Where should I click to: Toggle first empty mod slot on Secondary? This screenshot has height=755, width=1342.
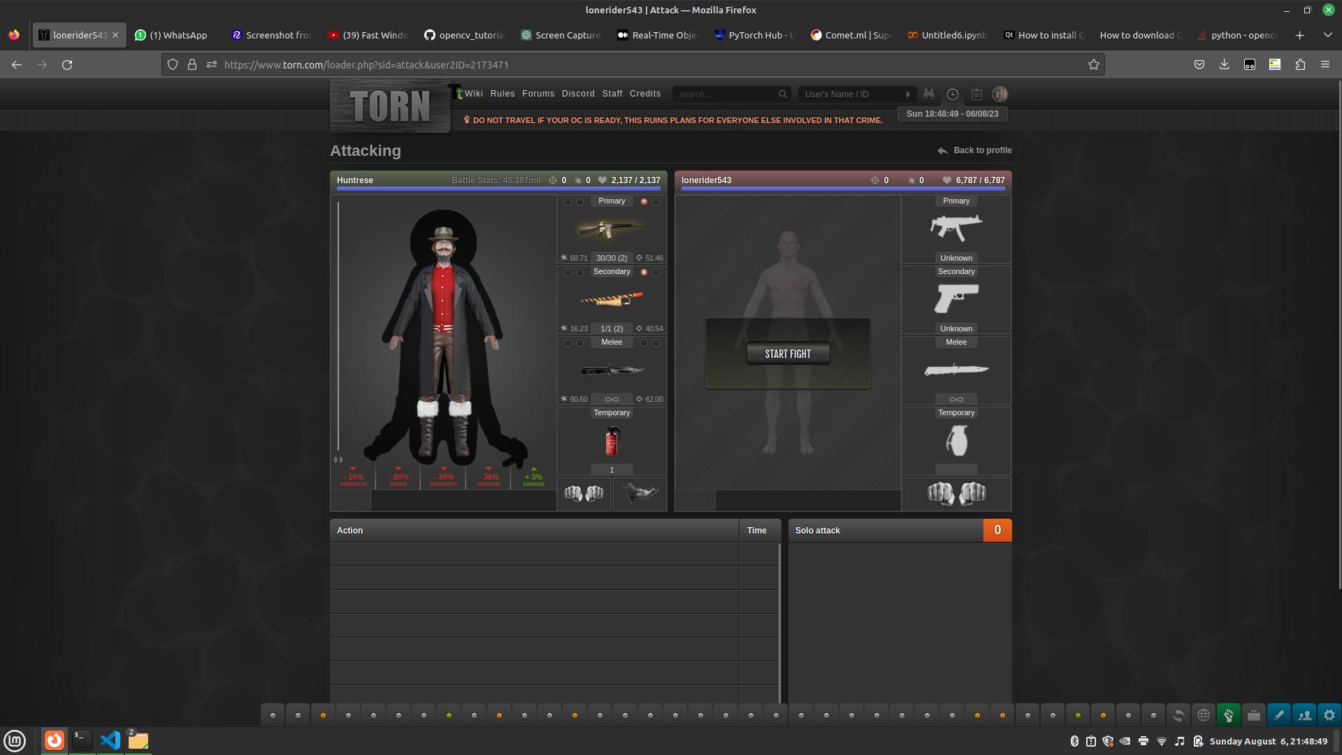pyautogui.click(x=568, y=272)
